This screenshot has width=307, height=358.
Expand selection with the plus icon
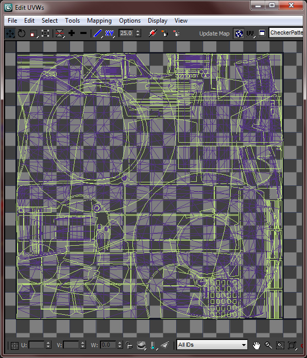pyautogui.click(x=72, y=33)
